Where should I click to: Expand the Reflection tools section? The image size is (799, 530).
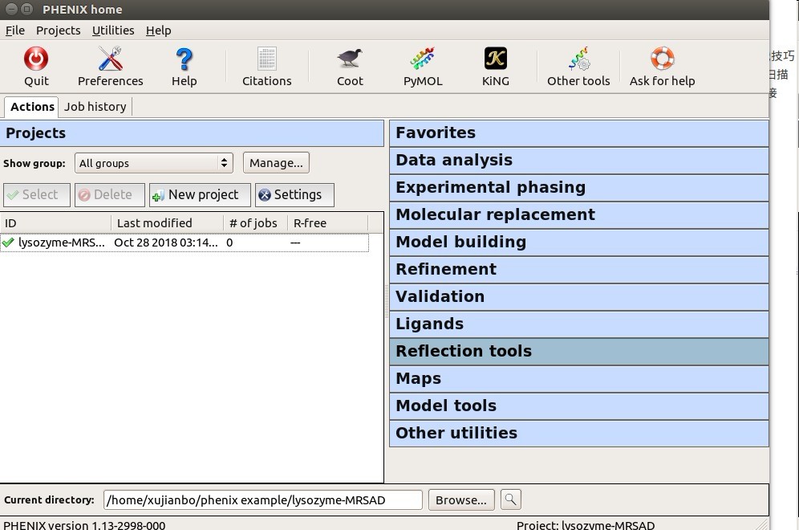coord(579,352)
